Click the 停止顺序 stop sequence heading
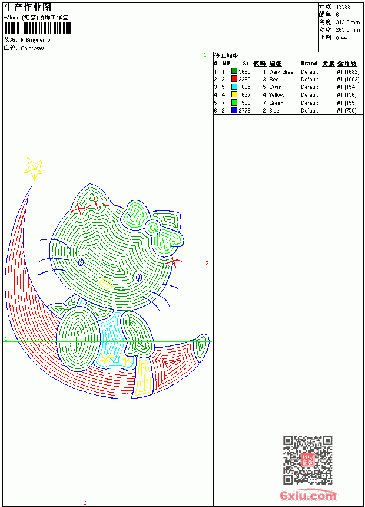The image size is (365, 507). 227,55
